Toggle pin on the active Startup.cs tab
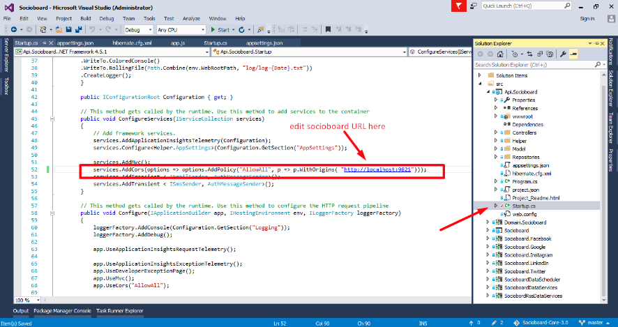 (x=44, y=43)
